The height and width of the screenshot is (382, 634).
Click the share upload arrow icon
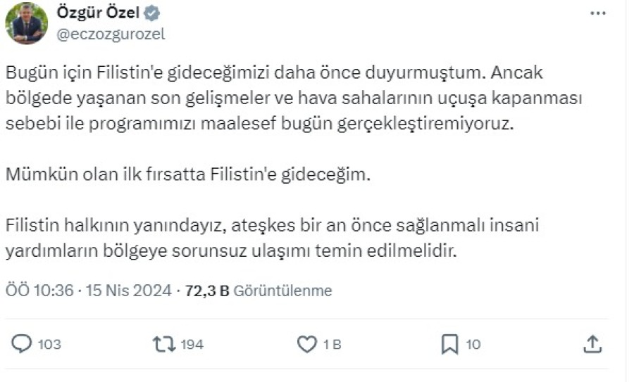[x=593, y=343]
